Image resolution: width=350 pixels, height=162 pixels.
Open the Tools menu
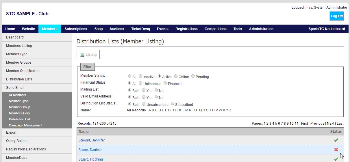click(x=238, y=29)
